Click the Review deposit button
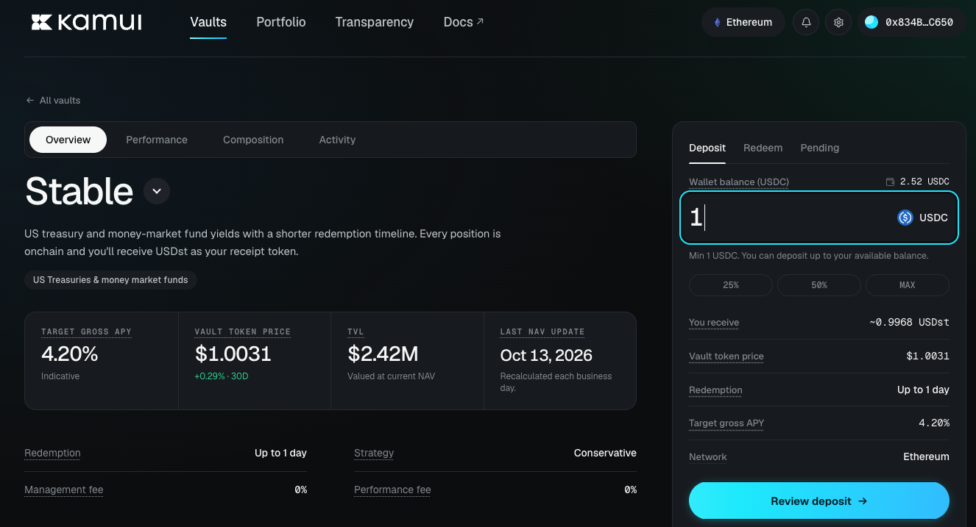 (819, 501)
